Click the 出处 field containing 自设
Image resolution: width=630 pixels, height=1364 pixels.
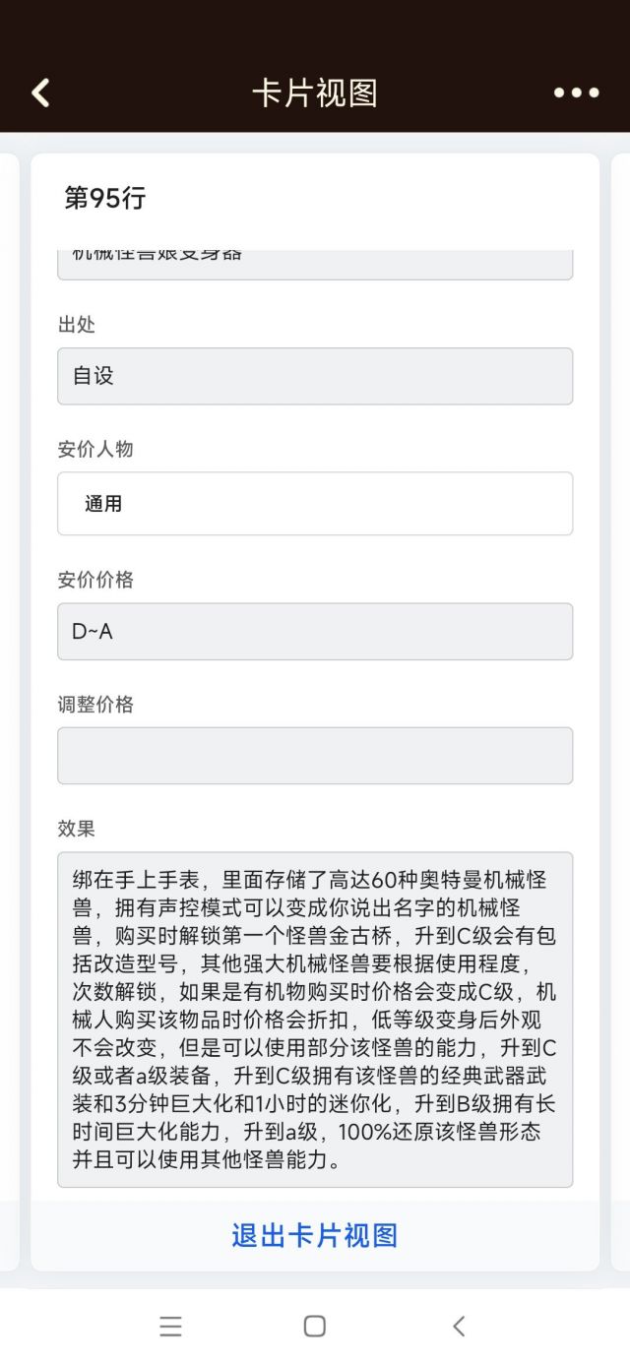pyautogui.click(x=315, y=376)
